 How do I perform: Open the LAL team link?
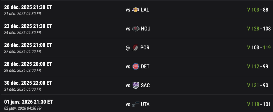[x=145, y=10]
